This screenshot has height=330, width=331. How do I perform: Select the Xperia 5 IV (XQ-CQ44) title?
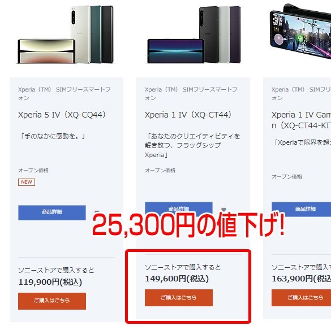coord(62,115)
